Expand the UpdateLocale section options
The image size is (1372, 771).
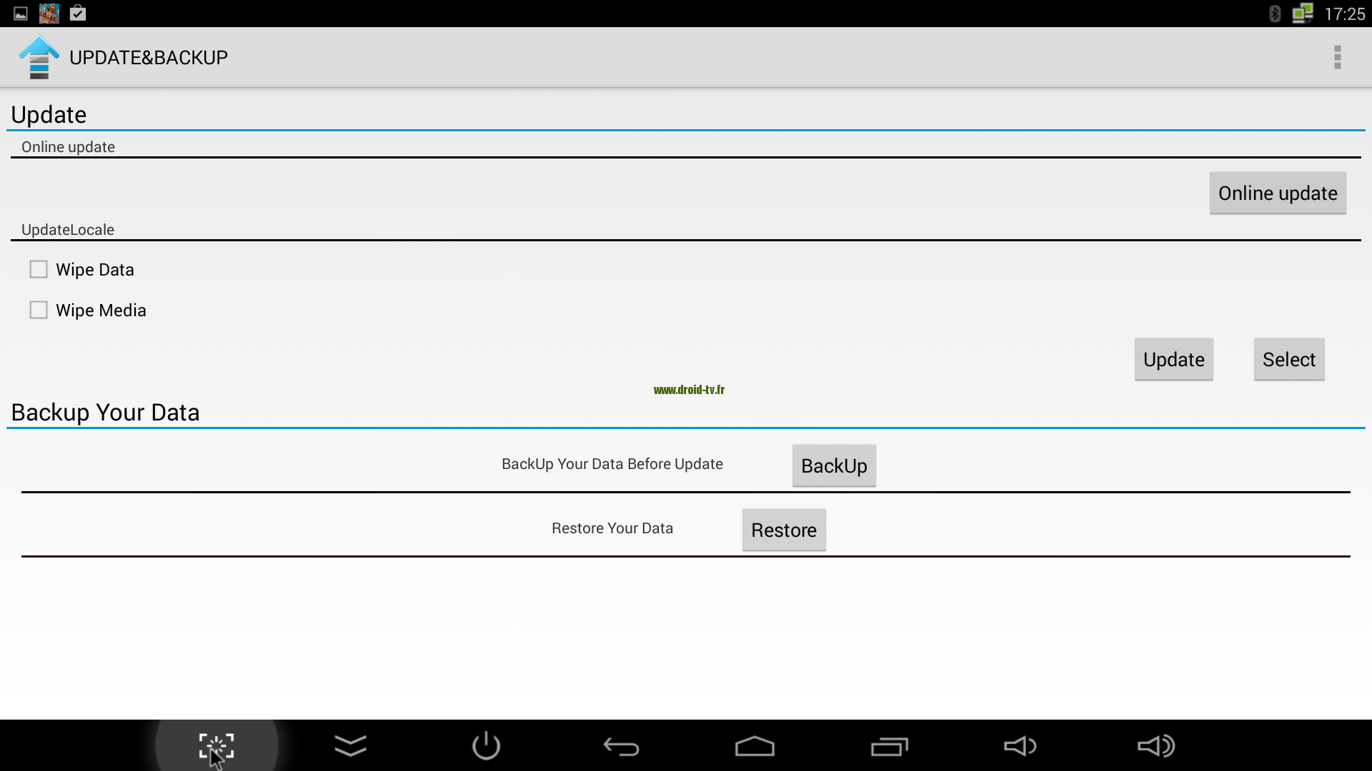[x=68, y=228]
